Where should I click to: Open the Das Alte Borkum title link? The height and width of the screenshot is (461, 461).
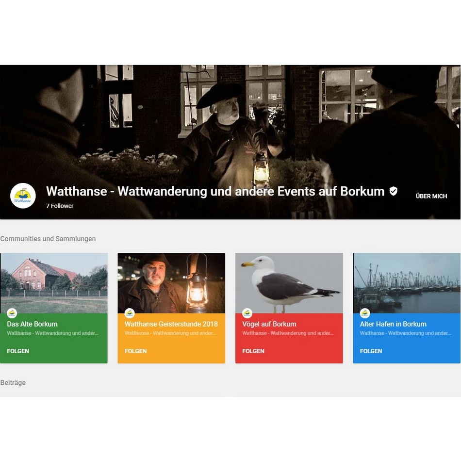point(32,324)
